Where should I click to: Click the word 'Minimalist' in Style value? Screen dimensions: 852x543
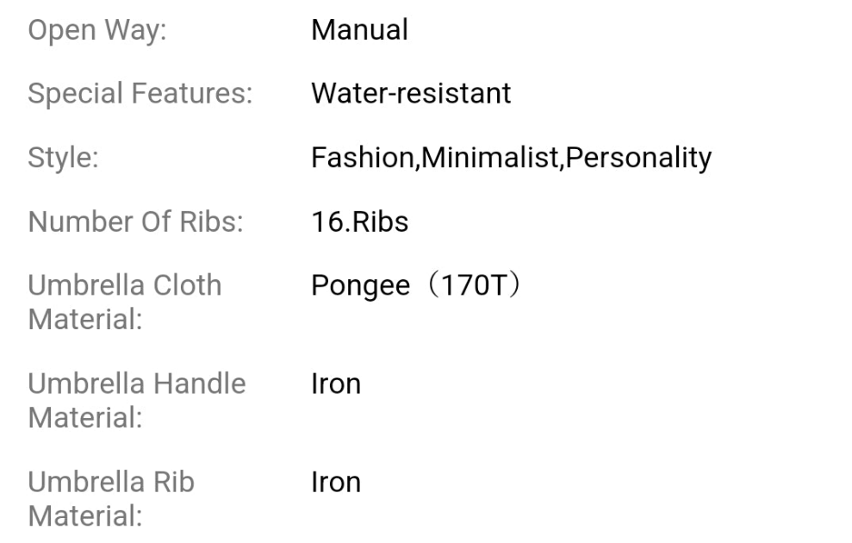[490, 159]
